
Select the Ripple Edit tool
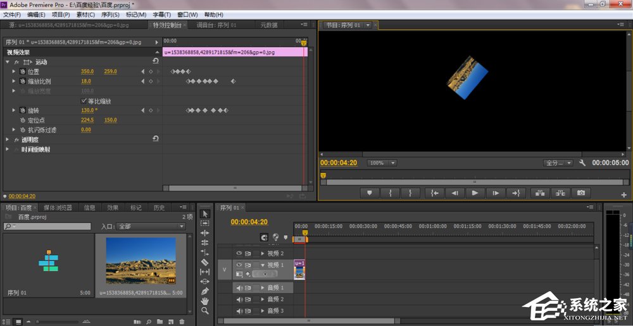pyautogui.click(x=205, y=233)
